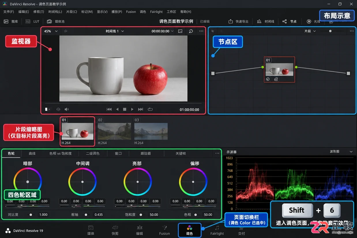The width and height of the screenshot is (357, 238).
Task: Open the 时间线(L) menu
Action: 55,12
